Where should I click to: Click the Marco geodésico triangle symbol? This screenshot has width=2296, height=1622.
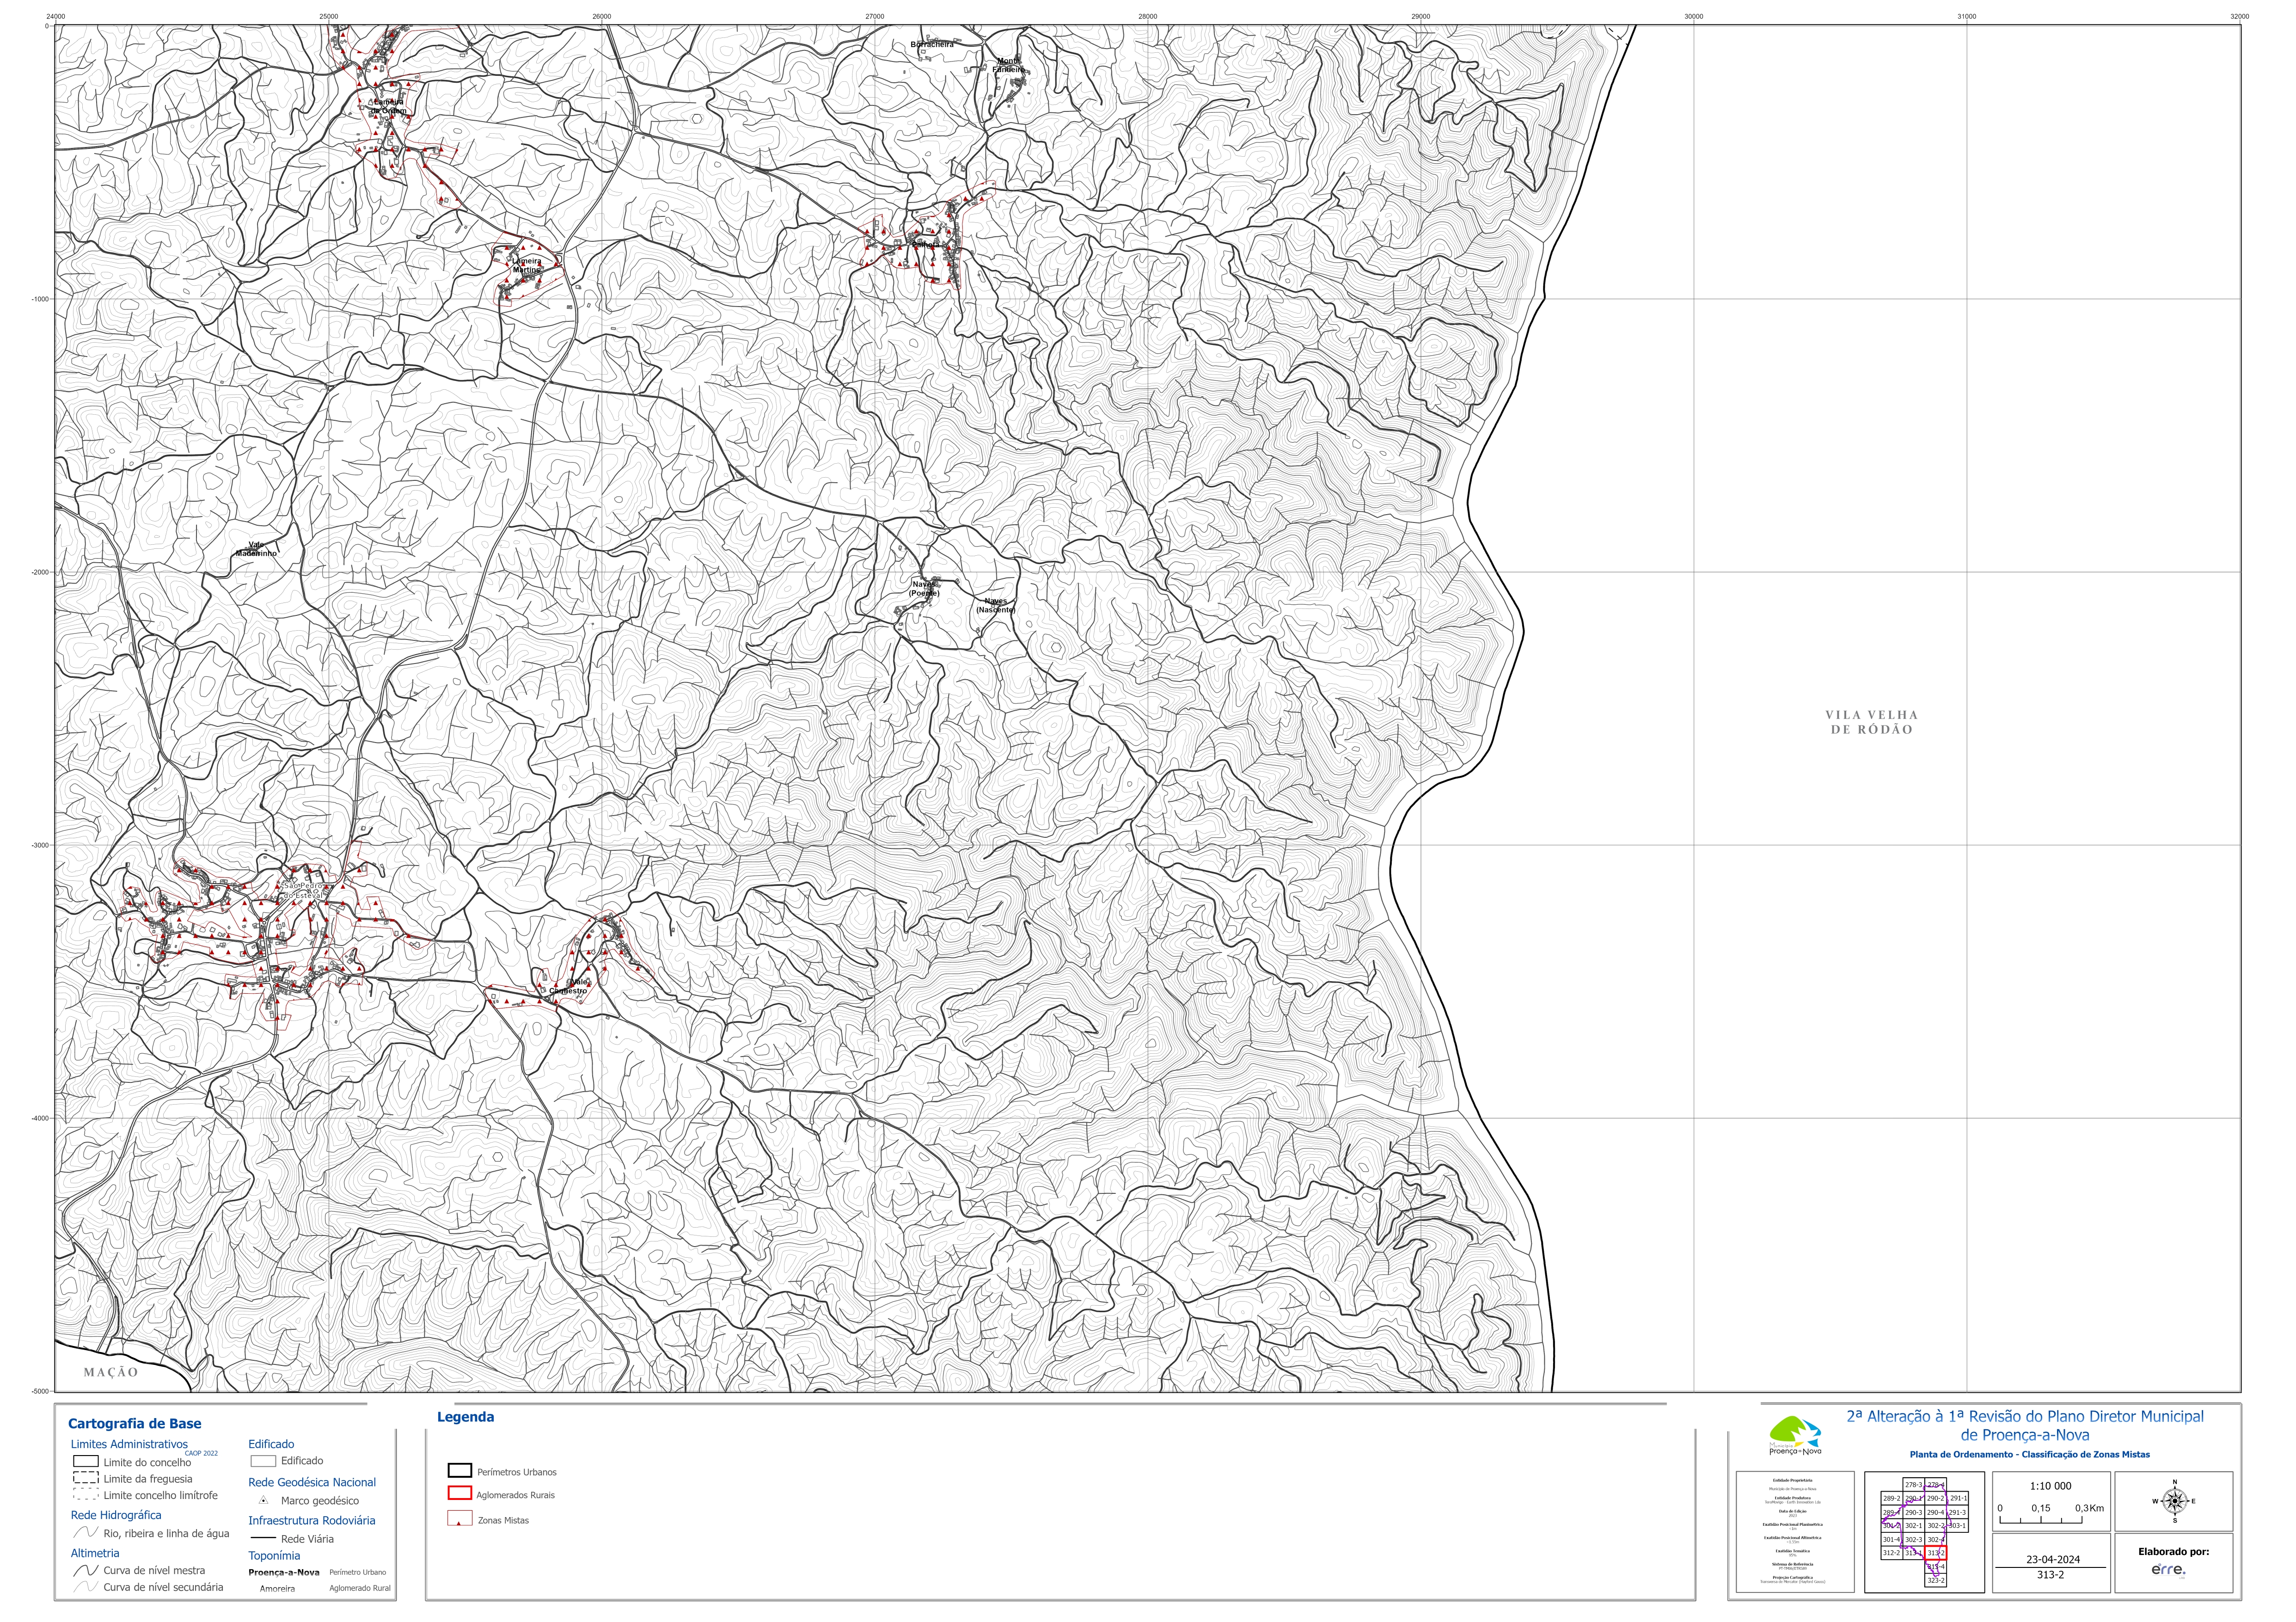(263, 1501)
